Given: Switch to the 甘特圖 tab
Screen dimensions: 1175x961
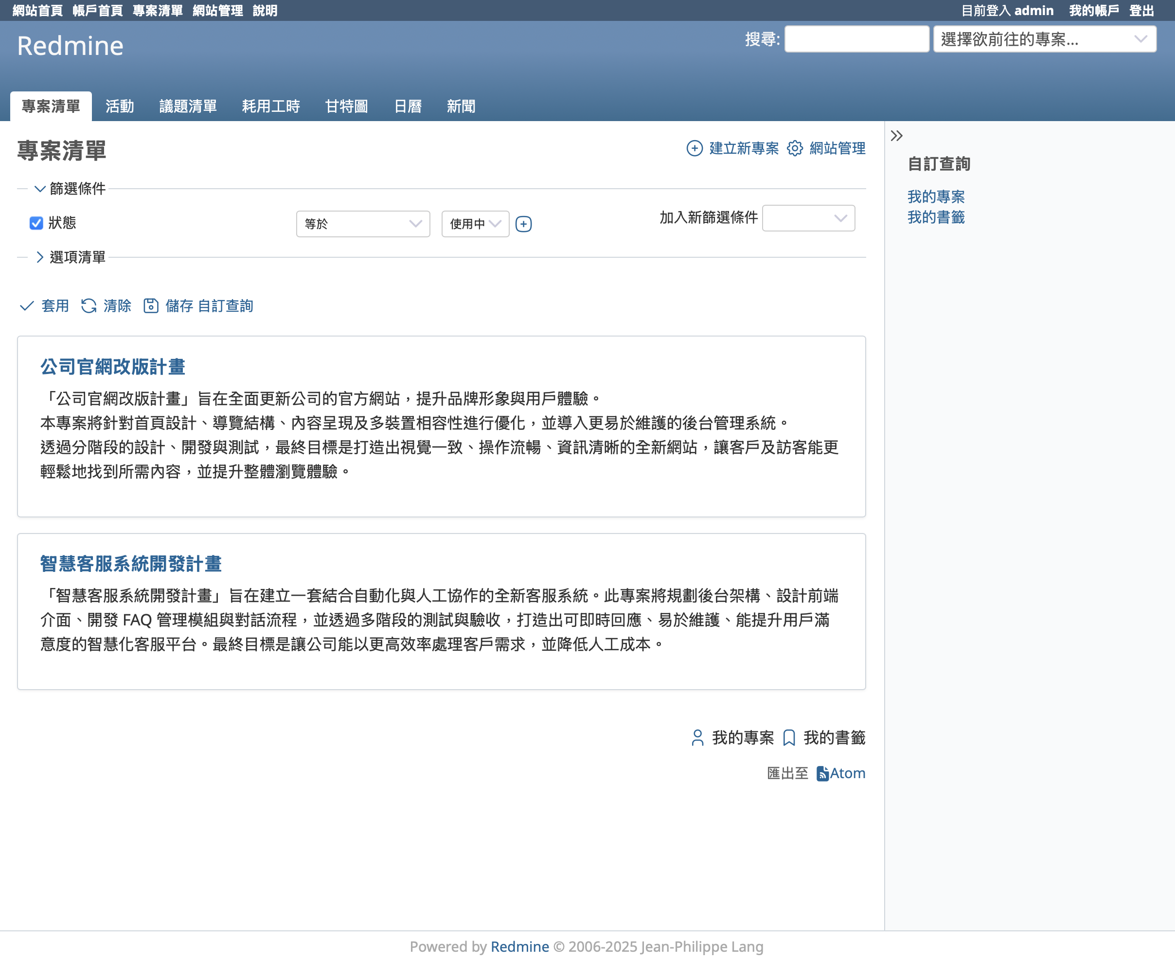Looking at the screenshot, I should 346,107.
